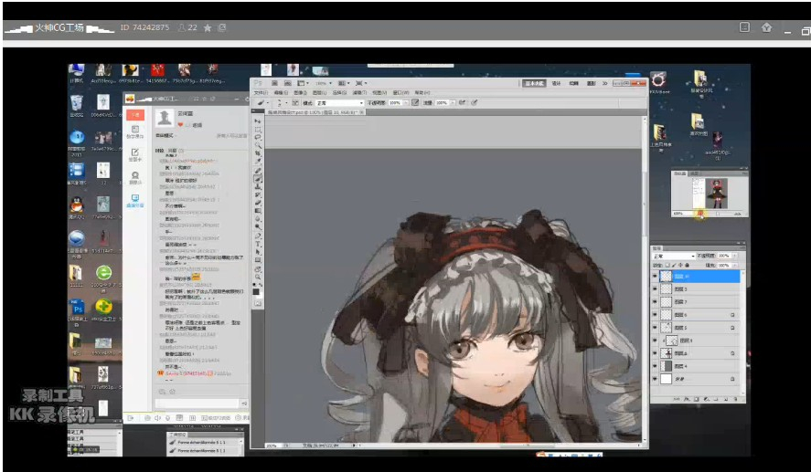
Task: Select the Pen tool
Action: click(x=258, y=236)
